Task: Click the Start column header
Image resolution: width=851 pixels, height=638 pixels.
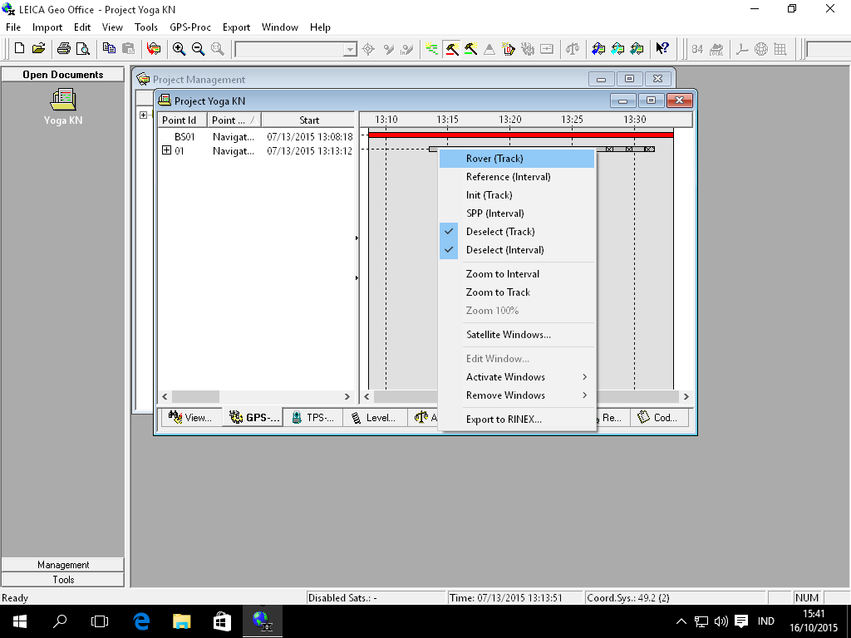Action: 309,120
